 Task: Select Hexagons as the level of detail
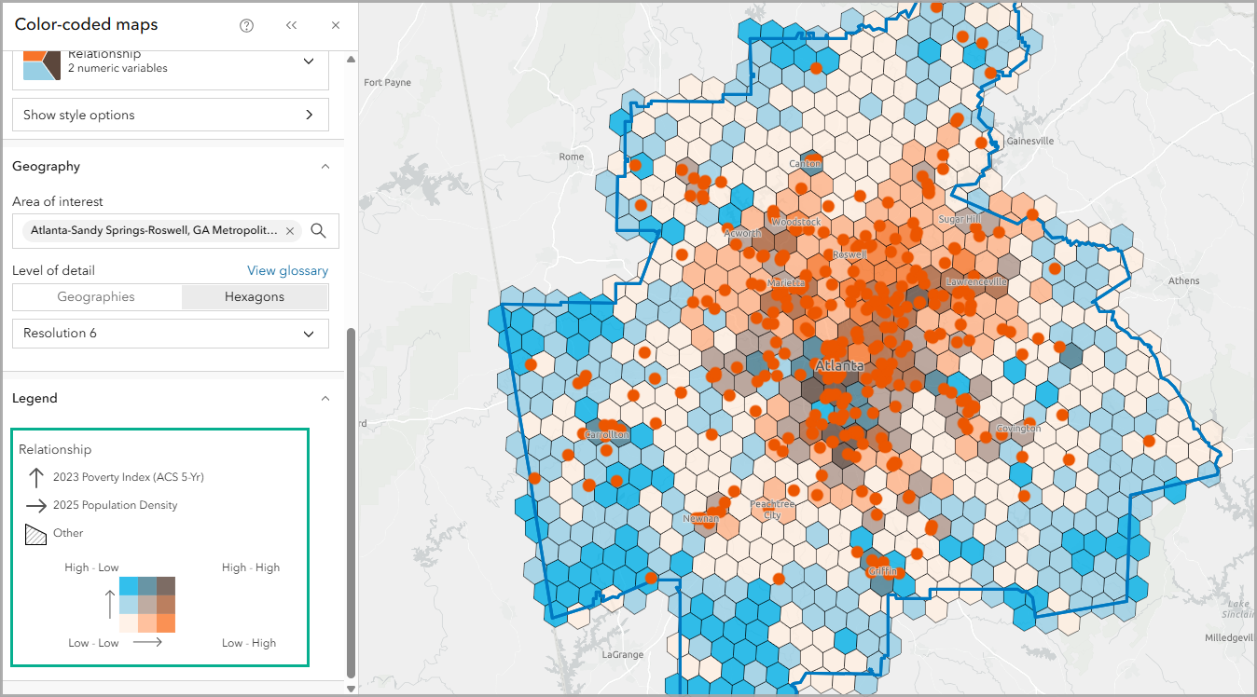pos(255,296)
